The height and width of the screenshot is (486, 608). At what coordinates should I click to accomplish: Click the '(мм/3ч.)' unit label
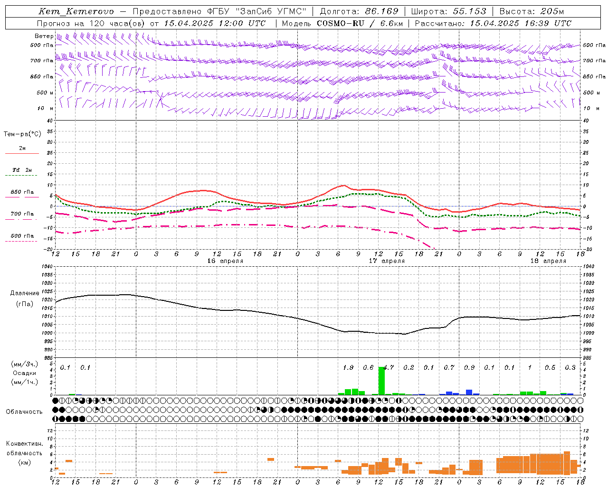click(25, 364)
